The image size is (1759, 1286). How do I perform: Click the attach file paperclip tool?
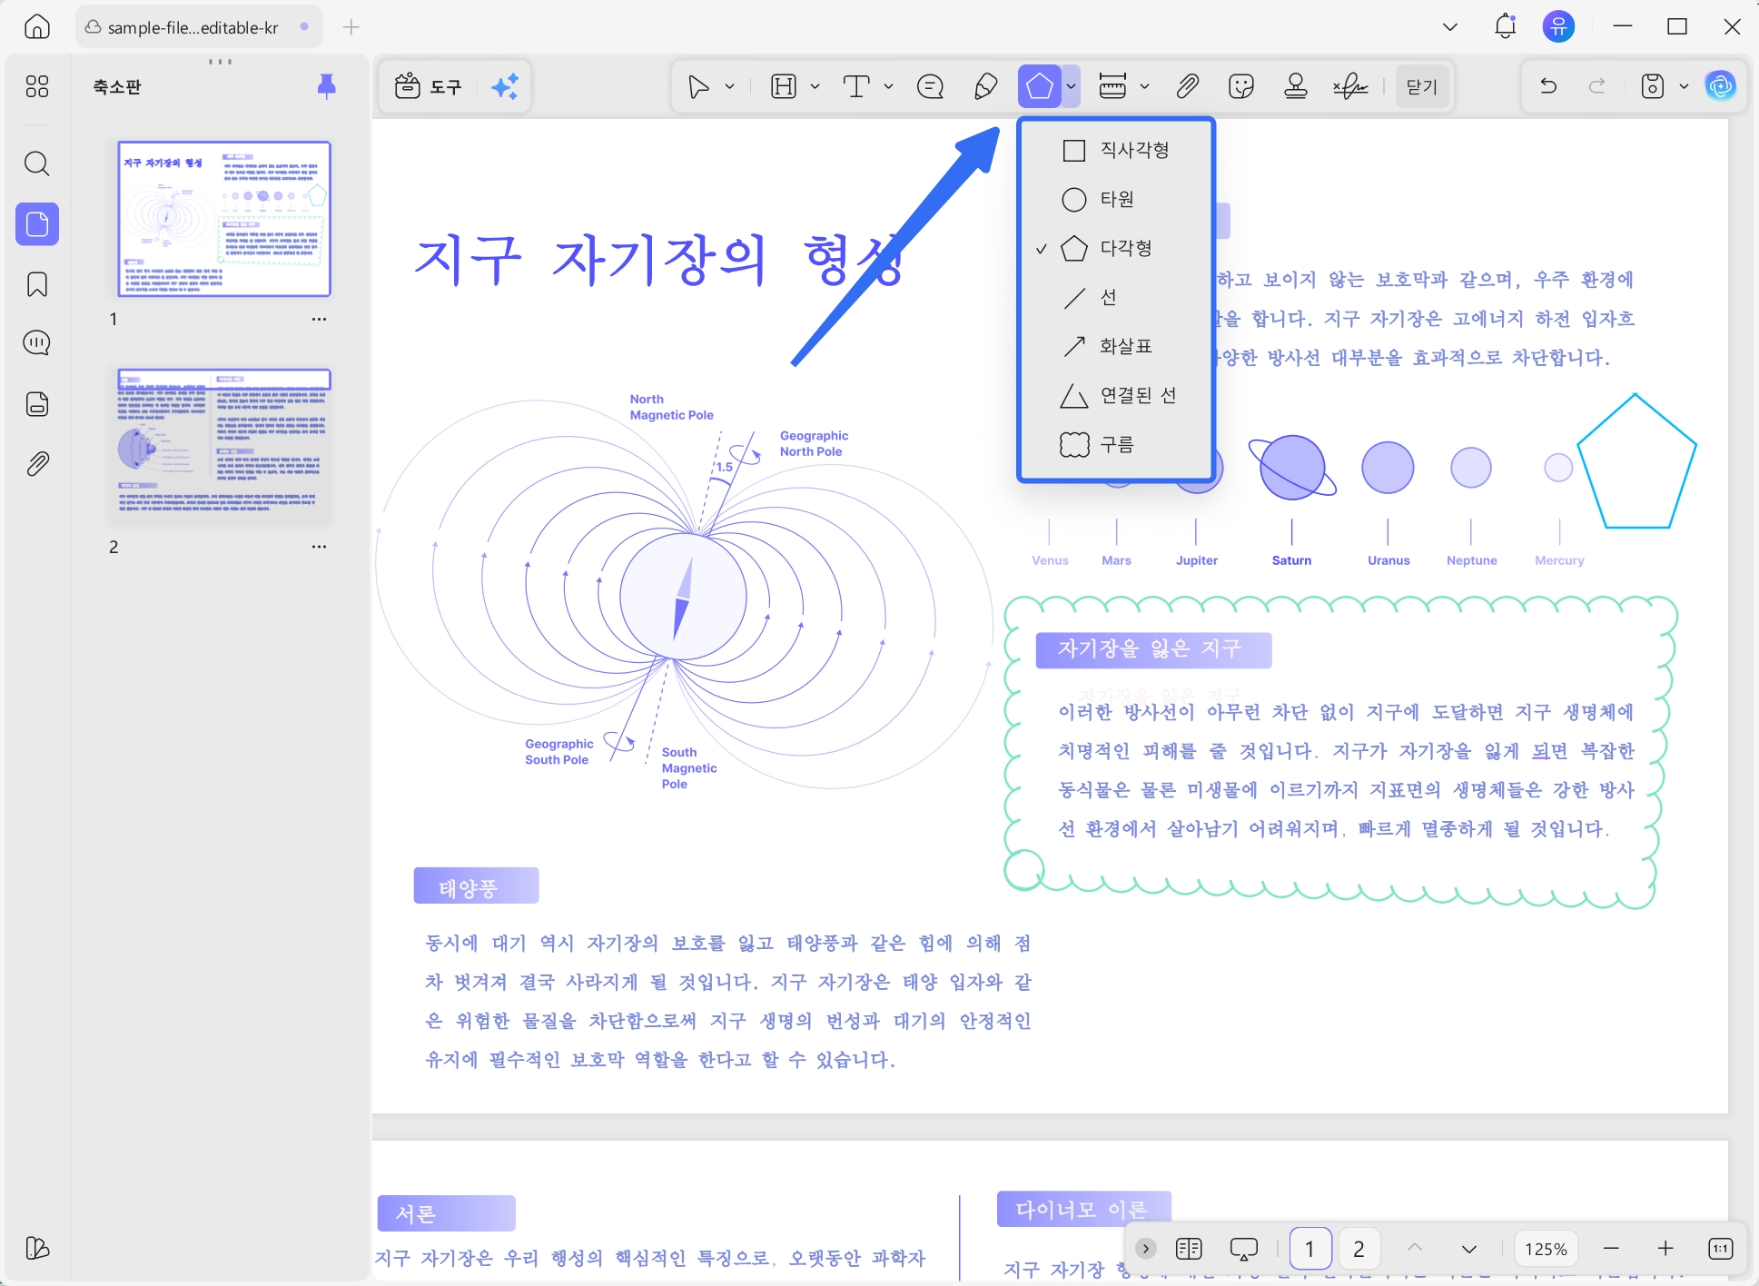coord(1187,86)
